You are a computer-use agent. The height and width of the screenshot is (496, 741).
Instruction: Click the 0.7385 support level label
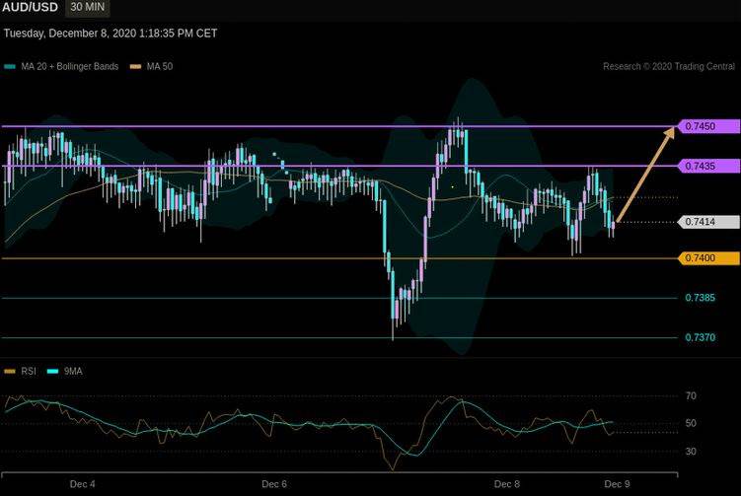pos(700,298)
